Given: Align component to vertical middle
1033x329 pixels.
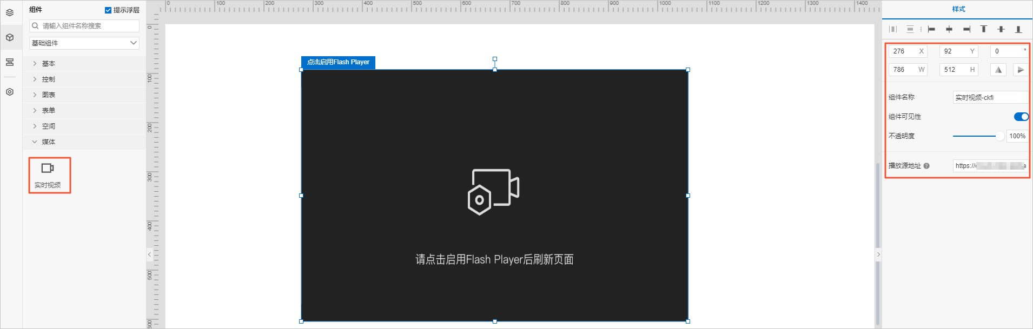Looking at the screenshot, I should 1001,29.
